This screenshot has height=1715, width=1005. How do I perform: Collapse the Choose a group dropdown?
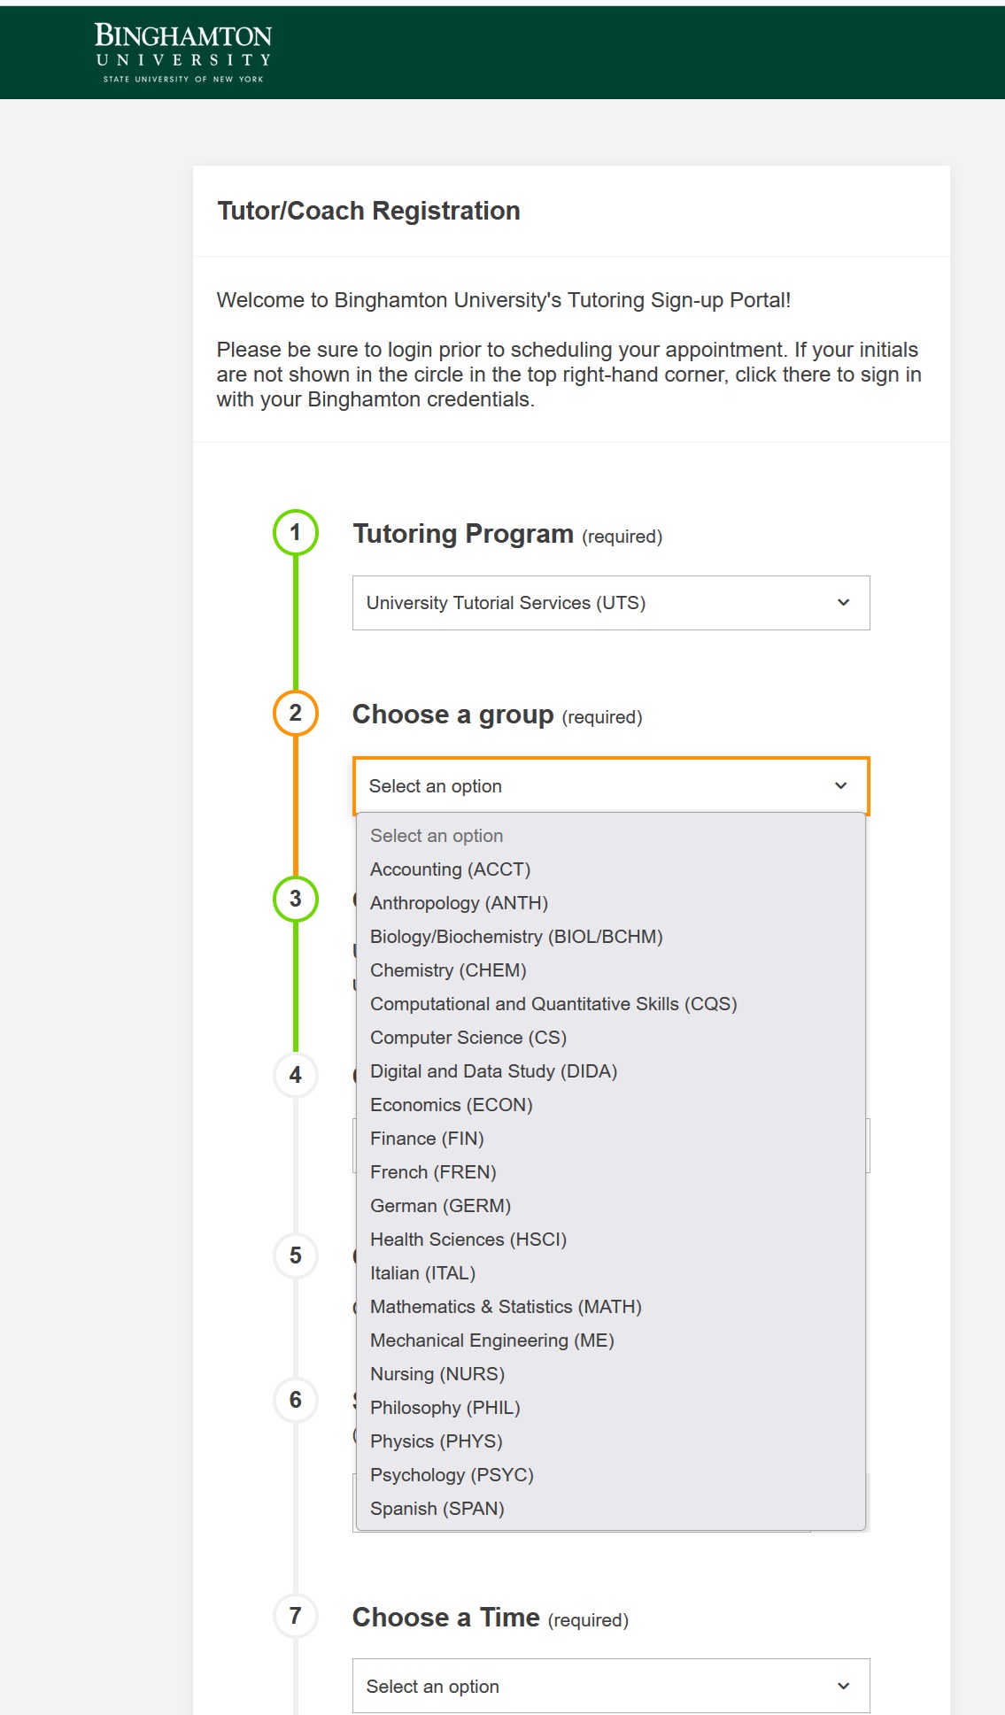[x=611, y=786]
